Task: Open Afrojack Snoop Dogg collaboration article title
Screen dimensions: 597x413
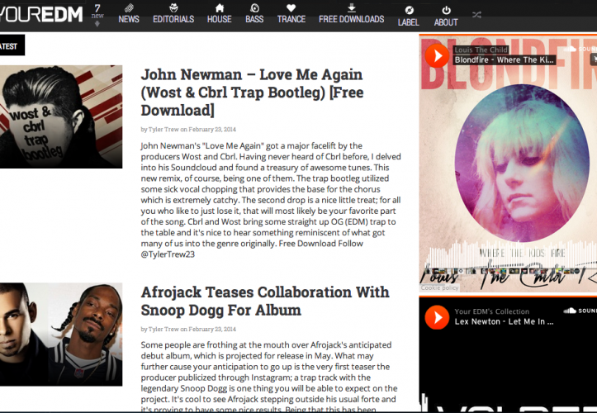Action: (267, 301)
